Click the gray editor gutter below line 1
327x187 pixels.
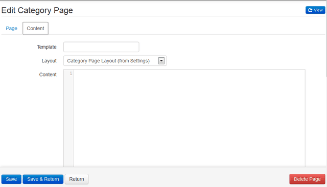(68, 121)
